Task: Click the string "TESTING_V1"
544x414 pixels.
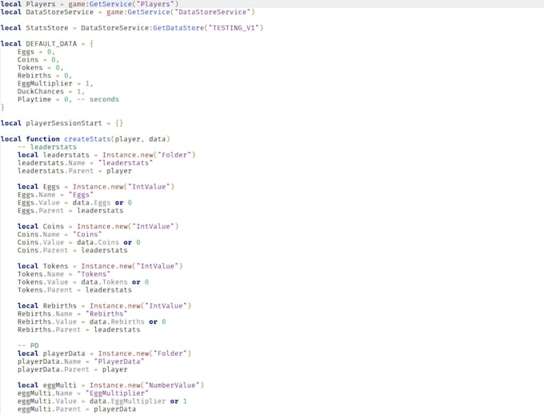Action: click(x=234, y=28)
